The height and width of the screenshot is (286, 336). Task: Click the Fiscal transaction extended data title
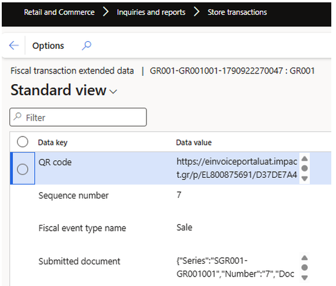pos(72,71)
